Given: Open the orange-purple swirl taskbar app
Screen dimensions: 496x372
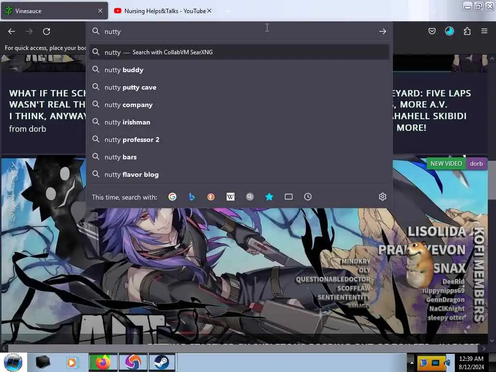Looking at the screenshot, I should [133, 362].
